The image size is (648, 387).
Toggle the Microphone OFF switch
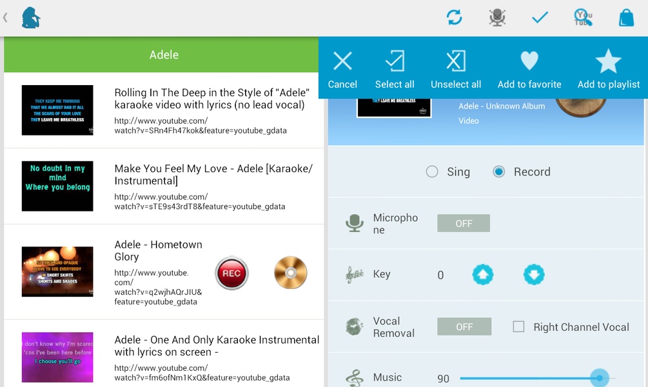[464, 223]
